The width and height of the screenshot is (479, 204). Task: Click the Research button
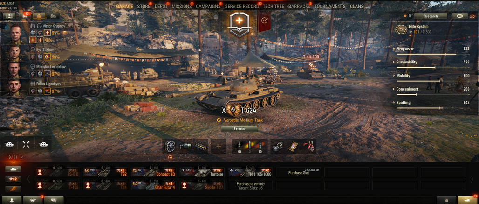point(431,16)
